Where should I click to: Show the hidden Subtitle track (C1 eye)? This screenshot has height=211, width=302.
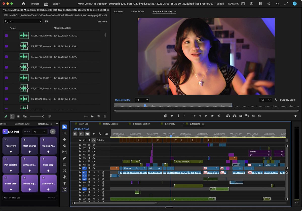tap(94, 140)
